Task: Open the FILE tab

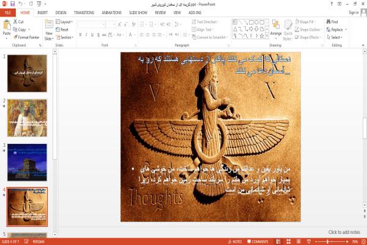Action: click(8, 13)
